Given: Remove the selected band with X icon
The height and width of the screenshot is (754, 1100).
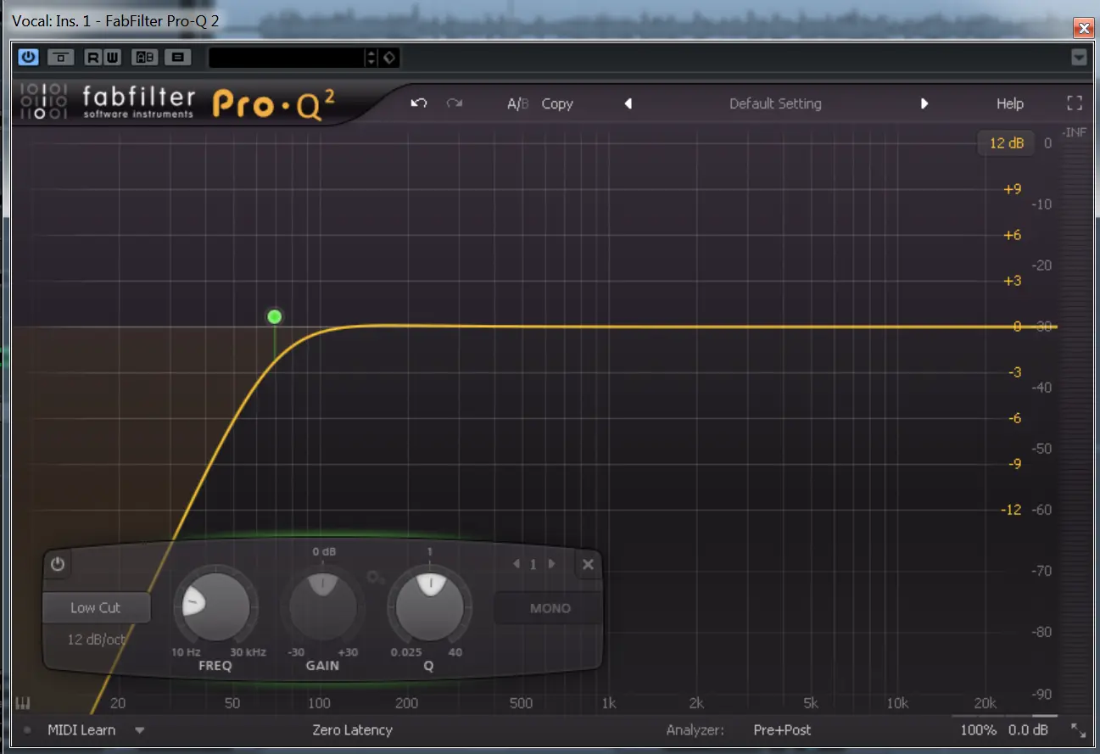Looking at the screenshot, I should point(588,564).
